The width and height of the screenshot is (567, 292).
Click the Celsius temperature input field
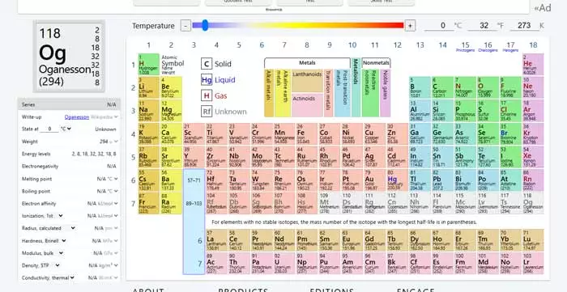439,26
